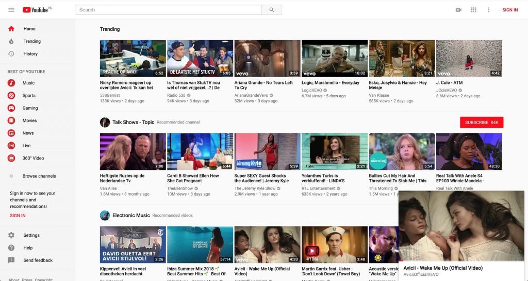The image size is (528, 281).
Task: Click the Settings gear icon
Action: (11, 235)
